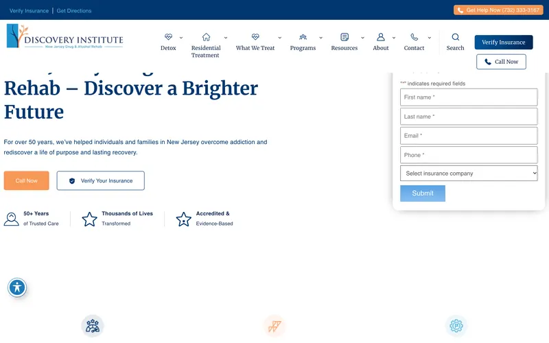Click Get Help Now (732) 333-3167 button
This screenshot has height=343, width=549.
coord(498,10)
